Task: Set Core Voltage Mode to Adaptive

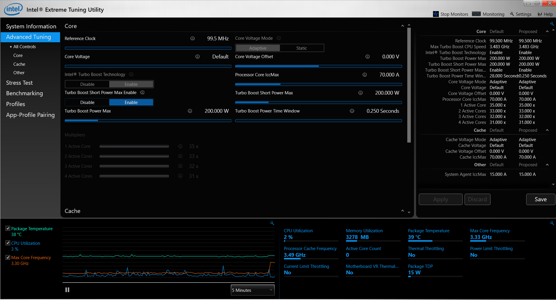Action: (x=258, y=48)
